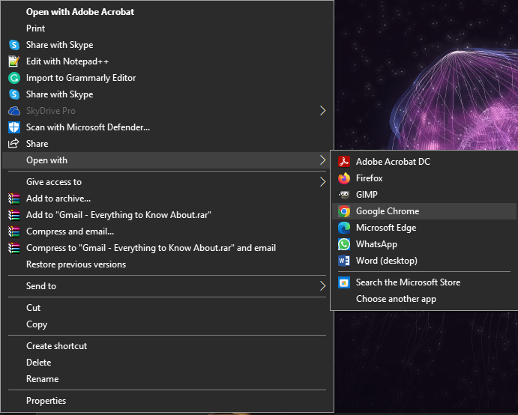This screenshot has width=518, height=415.
Task: Click the Firefox icon in submenu
Action: (344, 178)
